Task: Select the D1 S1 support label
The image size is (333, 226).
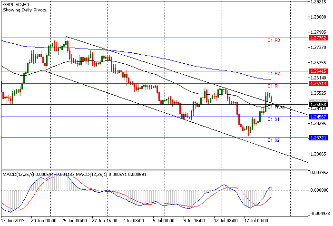Action: [273, 119]
